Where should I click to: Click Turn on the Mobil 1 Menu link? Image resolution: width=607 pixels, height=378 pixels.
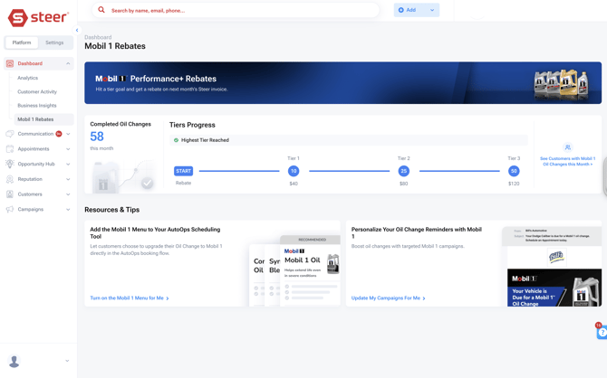coord(128,298)
